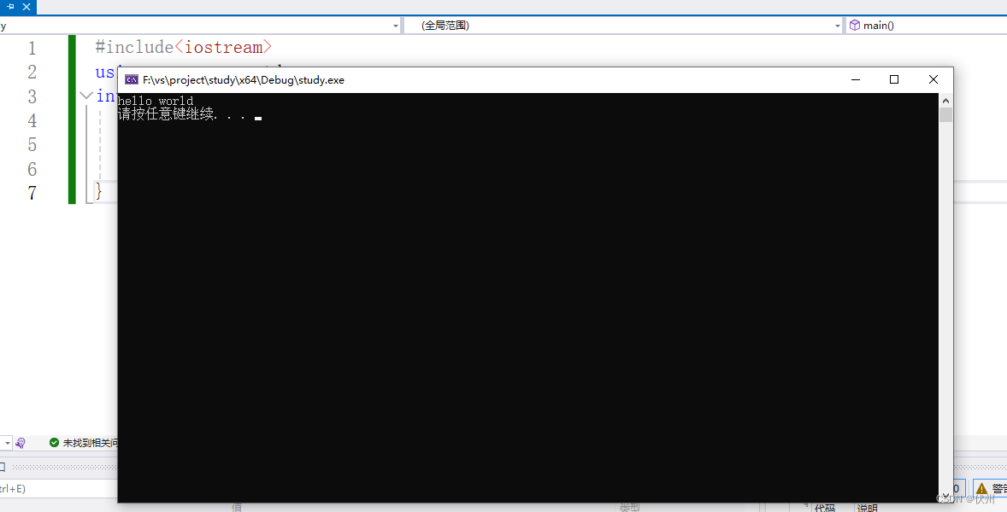Open the project scope dropdown
This screenshot has width=1007, height=512.
coord(199,26)
